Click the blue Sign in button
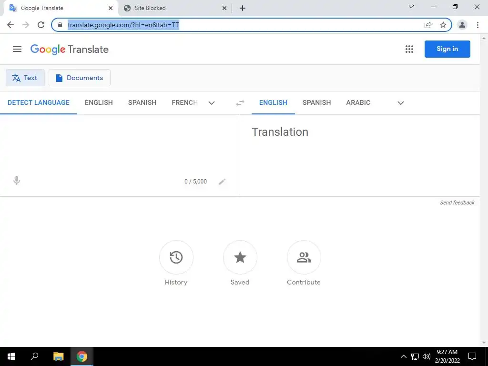The width and height of the screenshot is (488, 366). (447, 49)
